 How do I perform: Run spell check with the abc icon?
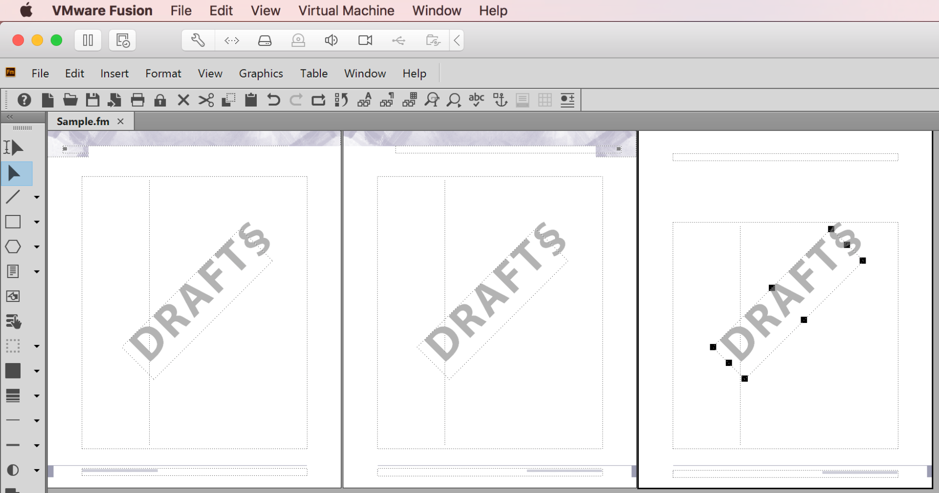476,100
